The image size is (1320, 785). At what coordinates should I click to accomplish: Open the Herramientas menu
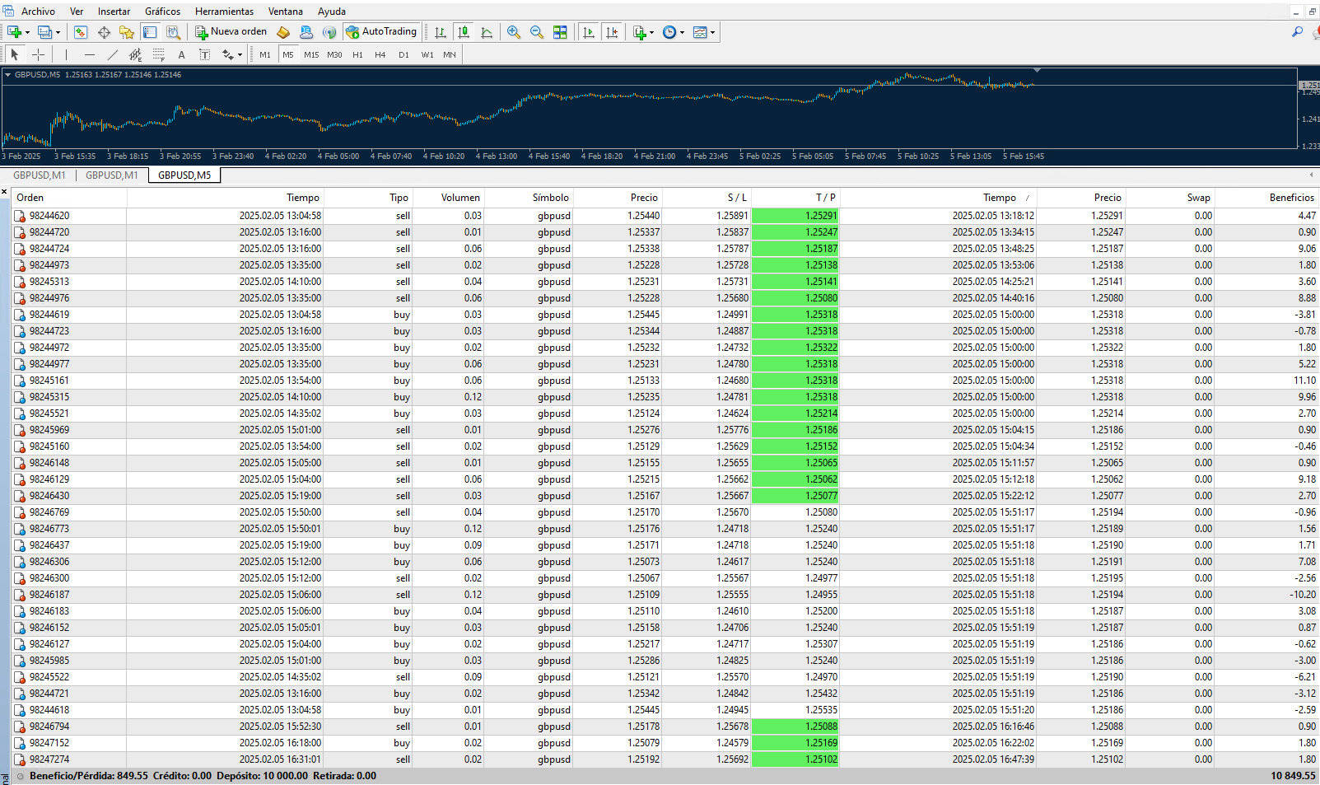click(224, 12)
